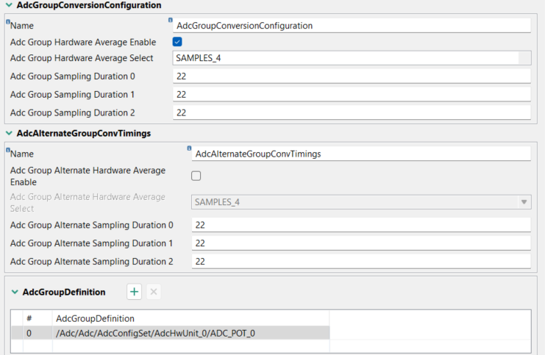Viewport: 545px width, 355px height.
Task: Click the marker icon on the AdcGroupConversionConfiguration name field
Action: point(171,21)
